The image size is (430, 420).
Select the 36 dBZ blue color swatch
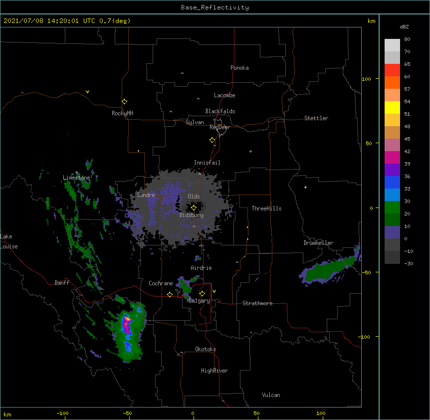392,182
